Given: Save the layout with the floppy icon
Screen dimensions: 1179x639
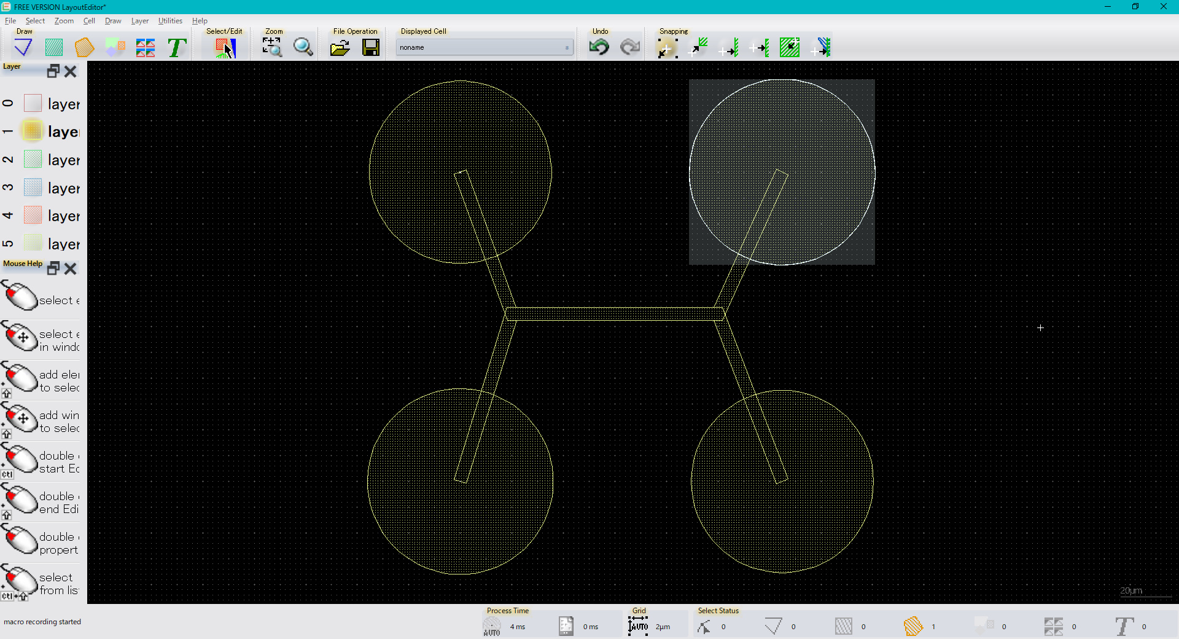Looking at the screenshot, I should (371, 47).
